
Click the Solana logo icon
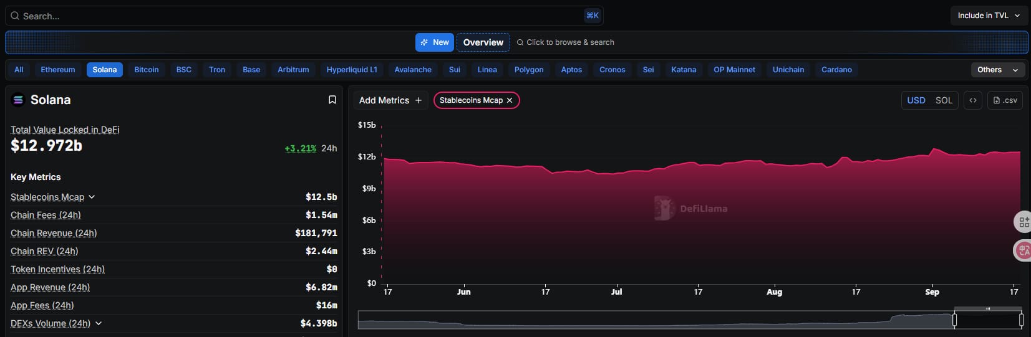coord(18,100)
